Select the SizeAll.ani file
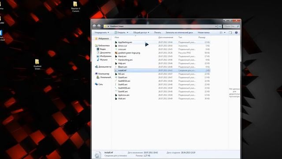The image size is (282, 159). pyautogui.click(x=162, y=78)
